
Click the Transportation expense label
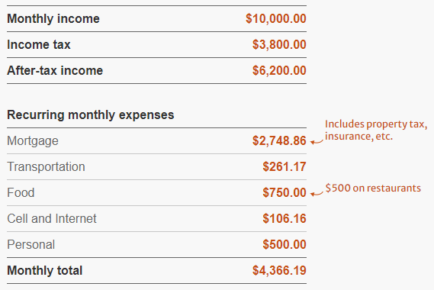(46, 166)
